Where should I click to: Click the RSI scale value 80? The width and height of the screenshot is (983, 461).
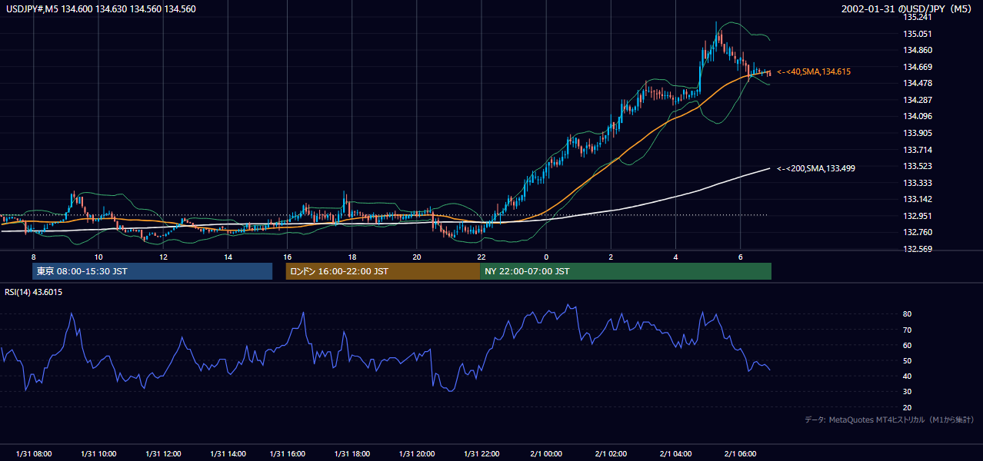(x=907, y=314)
